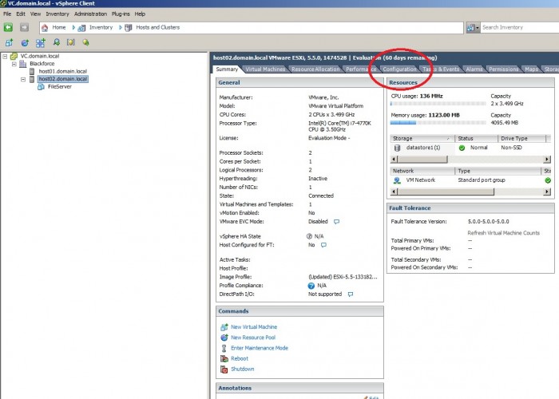Click Refresh Virtual Machine Counts link

tap(503, 233)
